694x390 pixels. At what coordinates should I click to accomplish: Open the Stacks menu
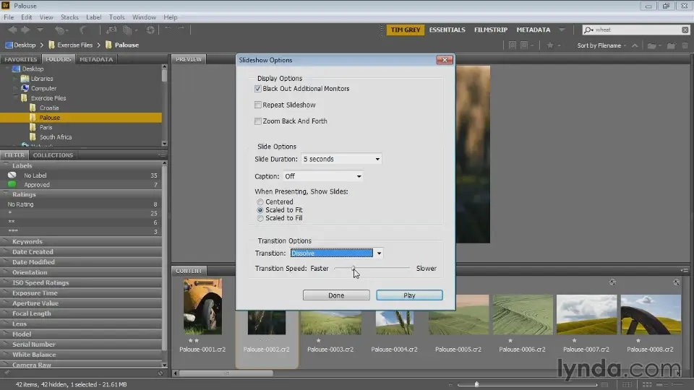tap(69, 17)
